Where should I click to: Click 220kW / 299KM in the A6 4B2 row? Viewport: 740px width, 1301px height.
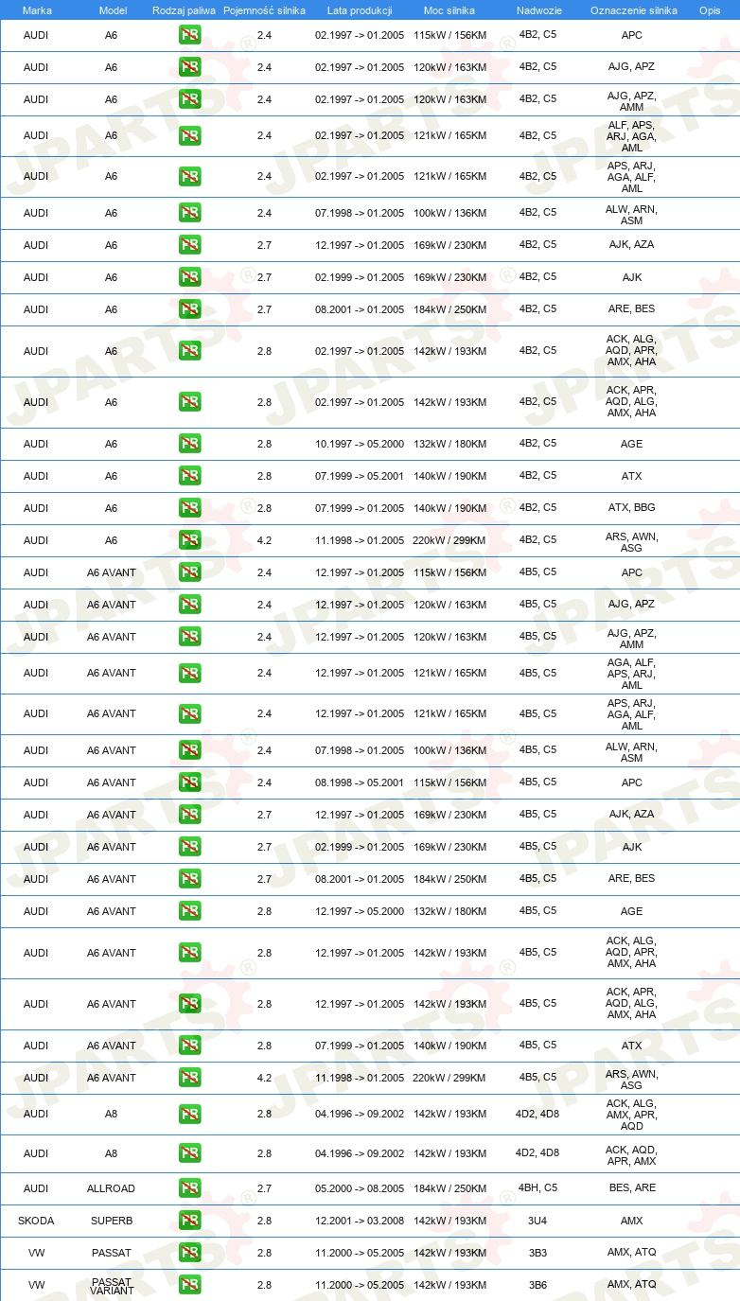449,540
